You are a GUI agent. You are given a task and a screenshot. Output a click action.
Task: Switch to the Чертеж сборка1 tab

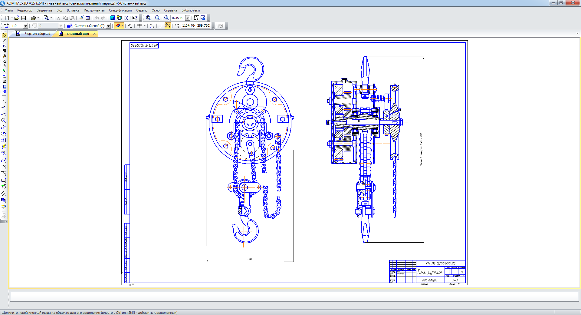[38, 34]
